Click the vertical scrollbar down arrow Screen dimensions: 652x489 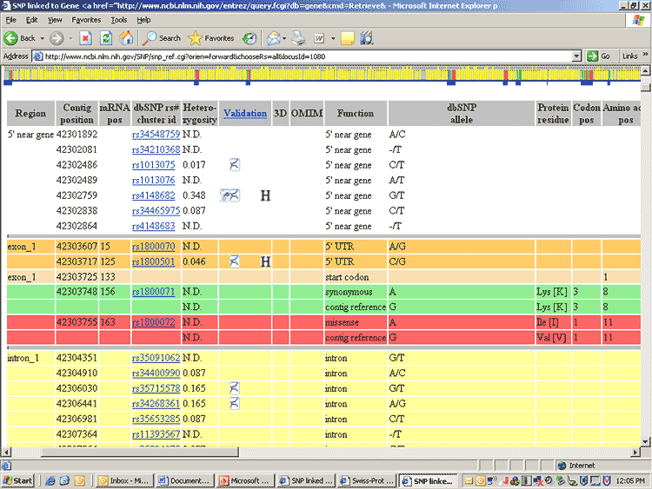click(645, 441)
